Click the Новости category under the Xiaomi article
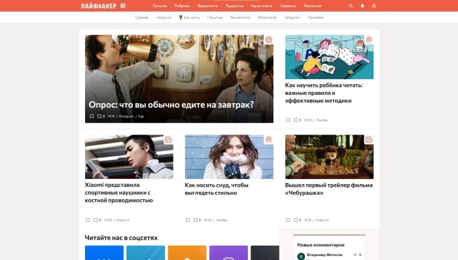Screen dimensions: 458x260 point(122,220)
